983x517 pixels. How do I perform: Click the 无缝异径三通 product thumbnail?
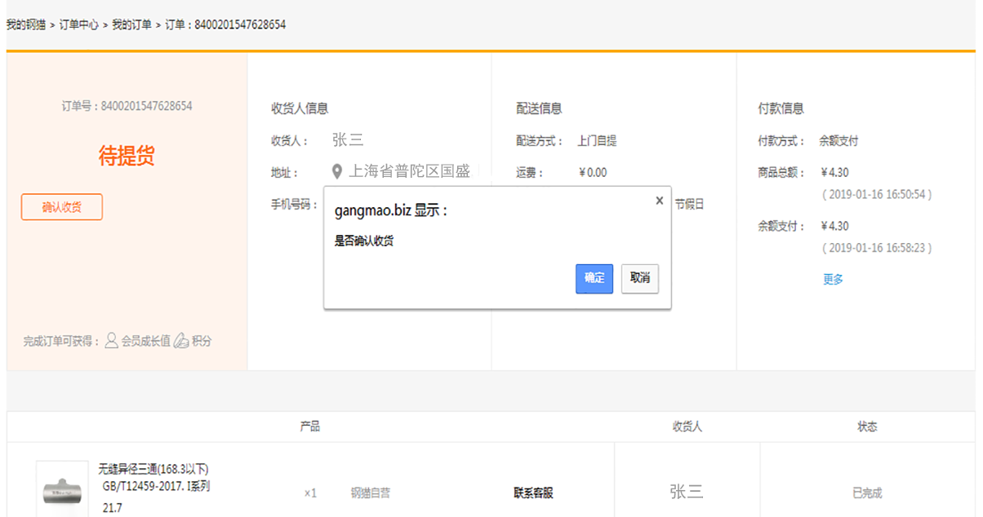(x=62, y=491)
